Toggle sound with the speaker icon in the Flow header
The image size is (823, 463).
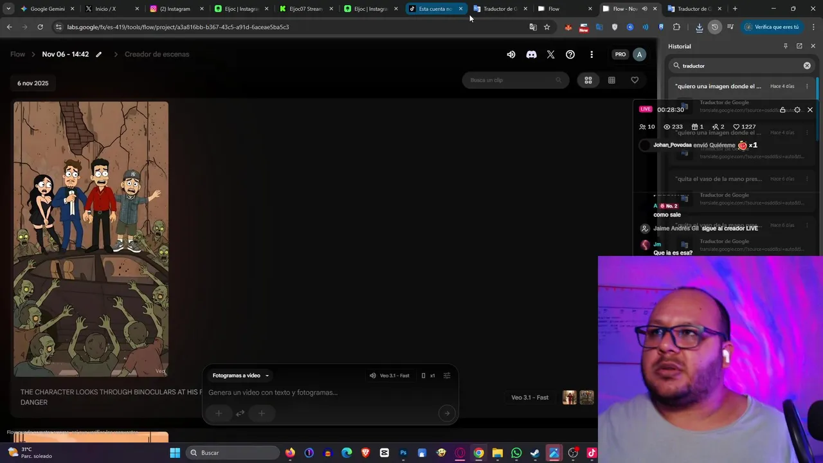(511, 55)
